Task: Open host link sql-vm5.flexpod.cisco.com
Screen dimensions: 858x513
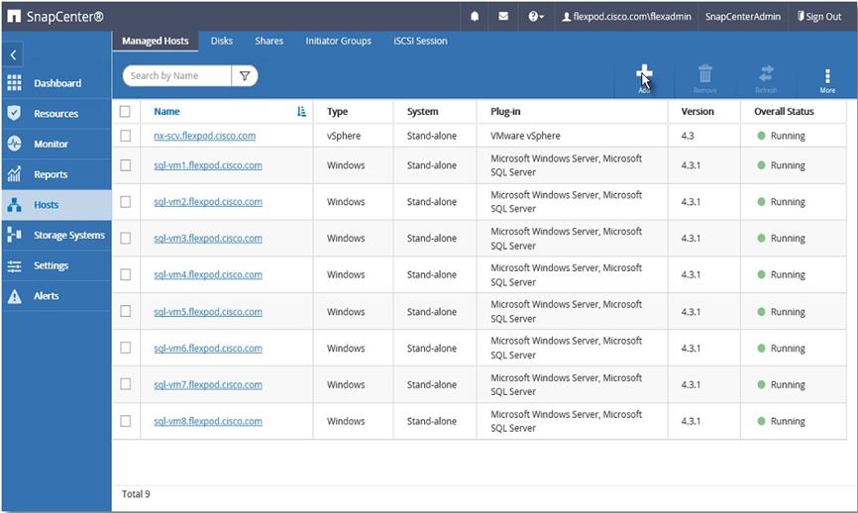Action: tap(208, 311)
